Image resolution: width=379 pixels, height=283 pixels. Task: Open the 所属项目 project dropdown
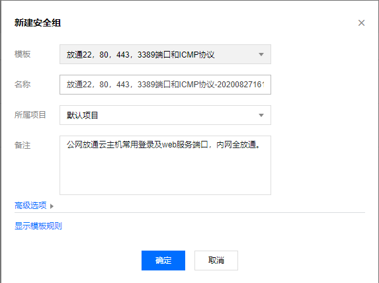pos(165,115)
